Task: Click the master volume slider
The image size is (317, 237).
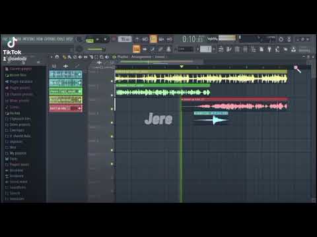Action: pyautogui.click(x=95, y=49)
